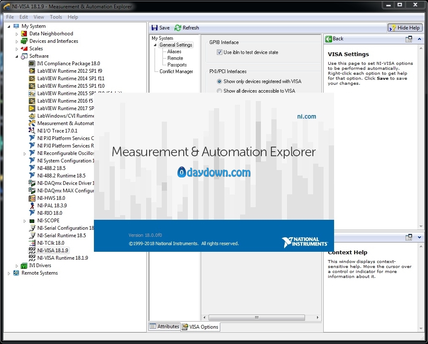
Task: Select Aliases in the settings tree
Action: [x=174, y=52]
